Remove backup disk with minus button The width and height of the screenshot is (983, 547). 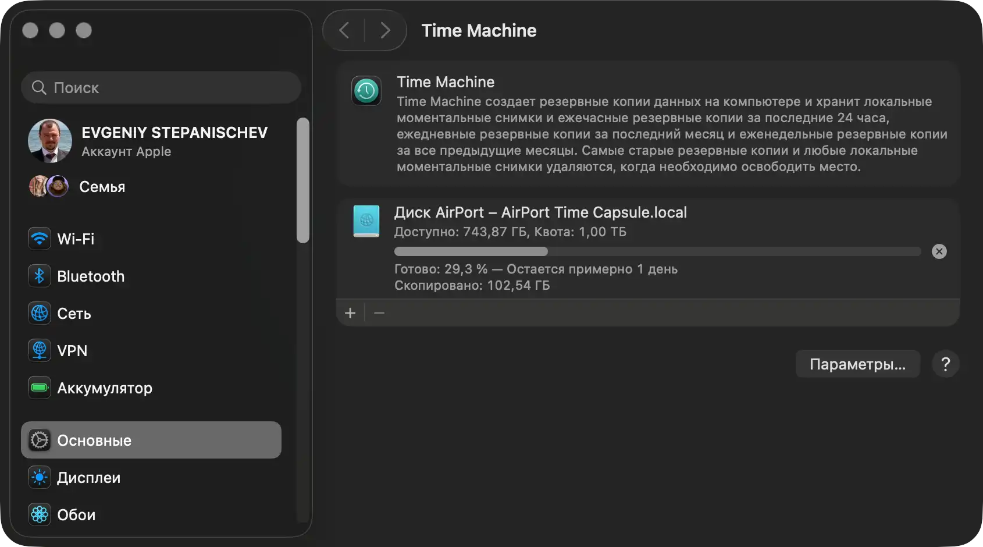pyautogui.click(x=379, y=313)
